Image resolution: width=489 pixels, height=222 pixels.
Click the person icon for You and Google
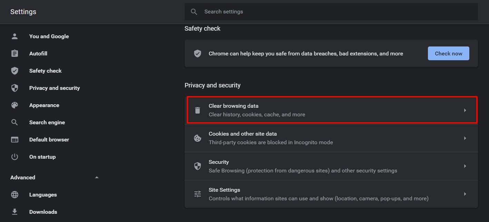(14, 36)
